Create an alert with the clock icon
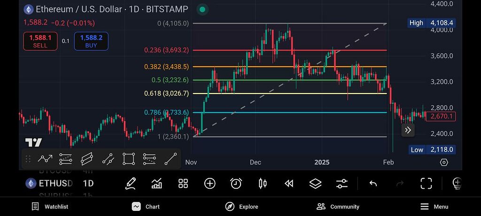The image size is (481, 216). (236, 184)
